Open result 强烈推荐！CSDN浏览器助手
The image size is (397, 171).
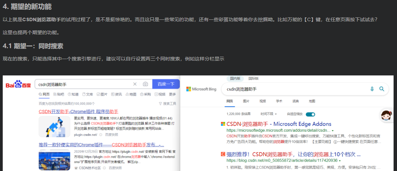[293, 154]
